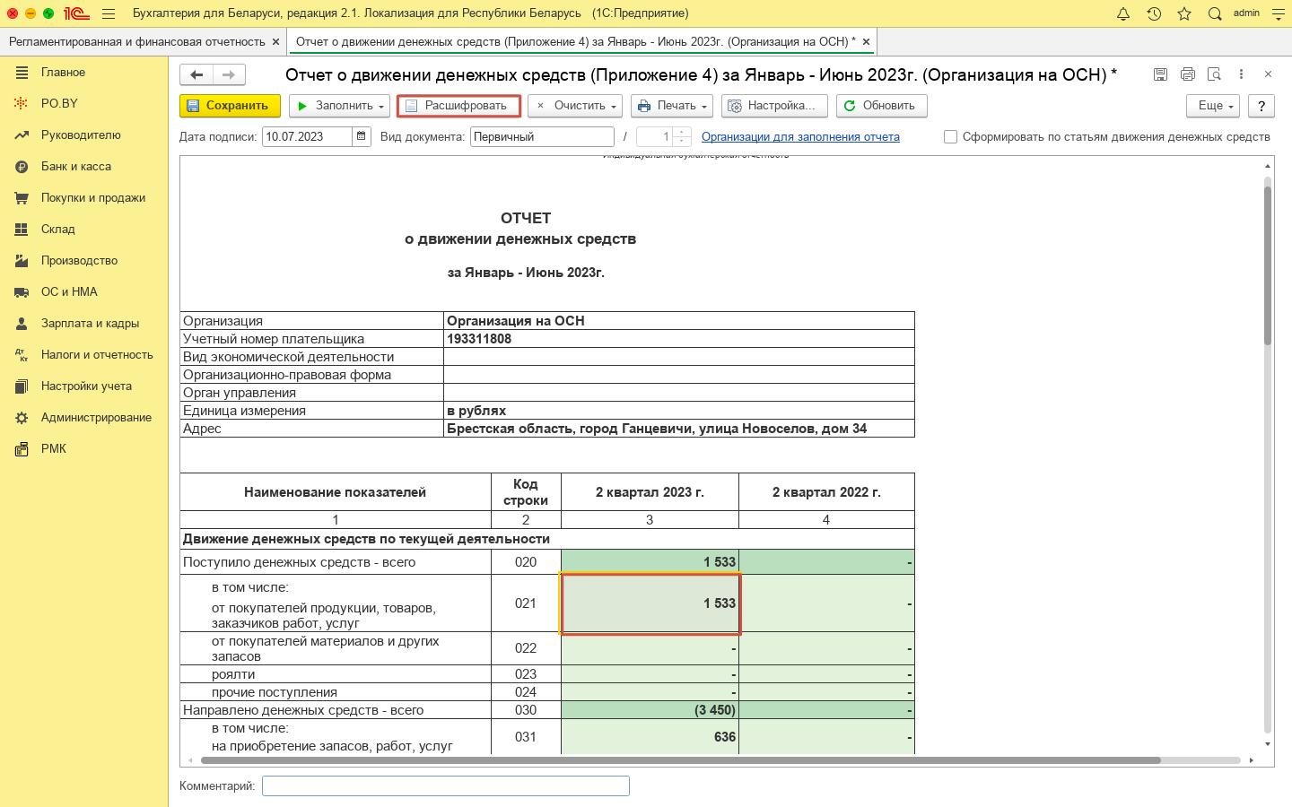This screenshot has height=807, width=1292.
Task: Select cell 636 in row 031
Action: pos(650,736)
